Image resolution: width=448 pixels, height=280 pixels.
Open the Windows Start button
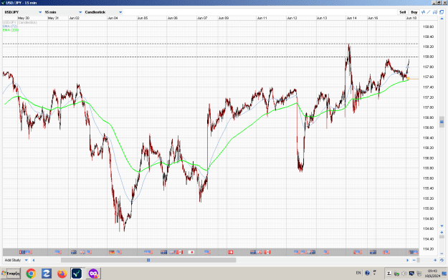point(11,274)
